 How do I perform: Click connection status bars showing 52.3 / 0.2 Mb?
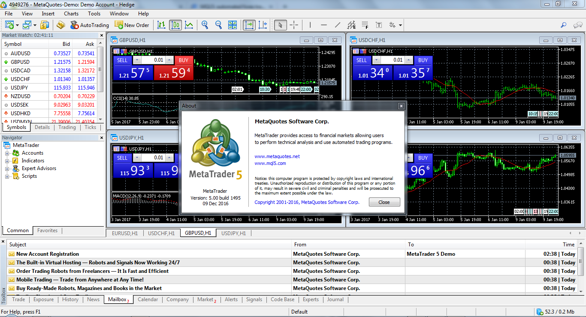tap(556, 312)
